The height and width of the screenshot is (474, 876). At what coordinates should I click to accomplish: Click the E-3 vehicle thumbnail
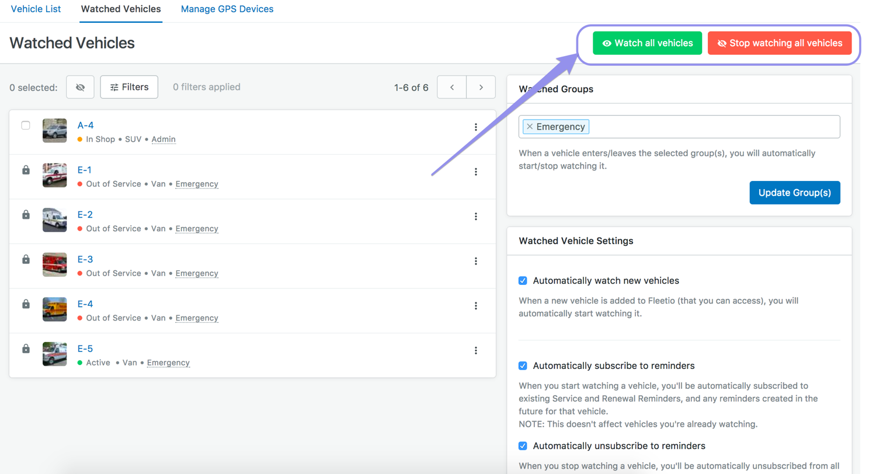pyautogui.click(x=54, y=264)
